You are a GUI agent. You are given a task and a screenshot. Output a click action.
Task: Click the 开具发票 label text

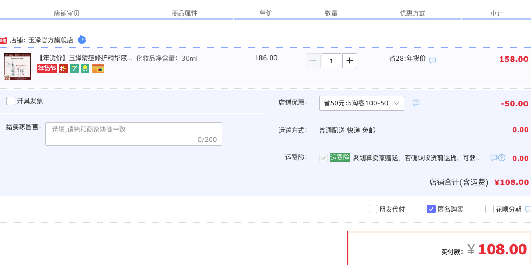[30, 101]
